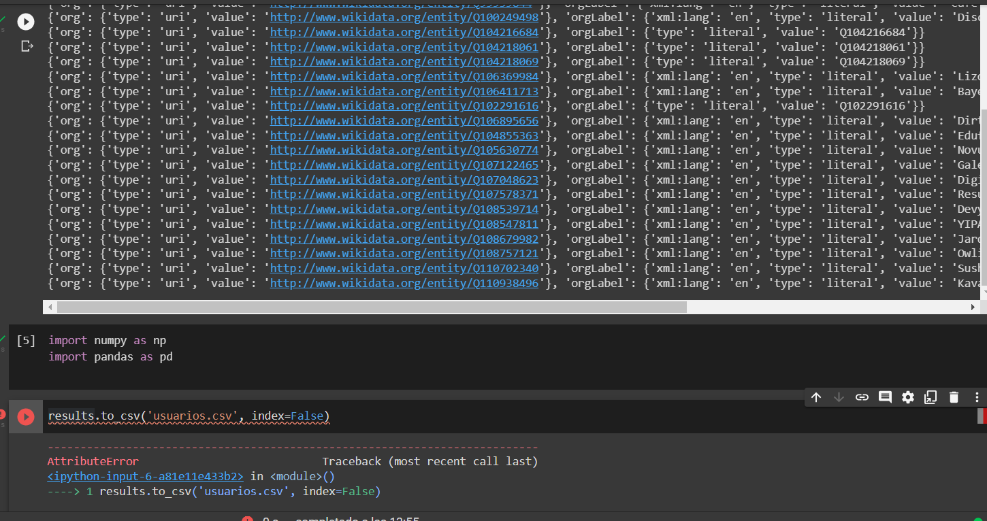This screenshot has height=521, width=987.
Task: Open the ipython-input-6-a81e11e433b2 traceback link
Action: 145,476
